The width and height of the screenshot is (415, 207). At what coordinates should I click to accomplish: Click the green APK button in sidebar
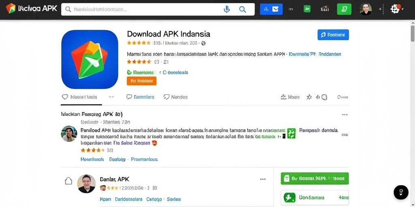tap(314, 178)
